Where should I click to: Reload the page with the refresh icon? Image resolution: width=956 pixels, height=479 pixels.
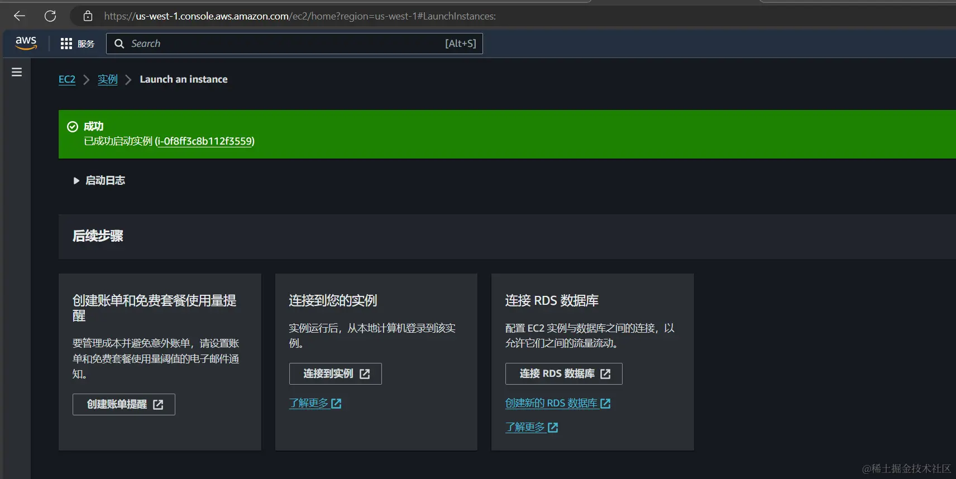pos(50,16)
